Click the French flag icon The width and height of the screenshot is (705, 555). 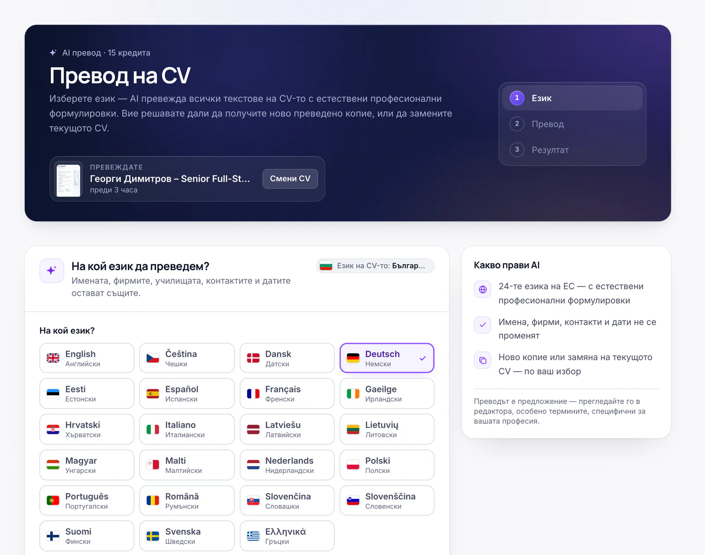(x=253, y=394)
